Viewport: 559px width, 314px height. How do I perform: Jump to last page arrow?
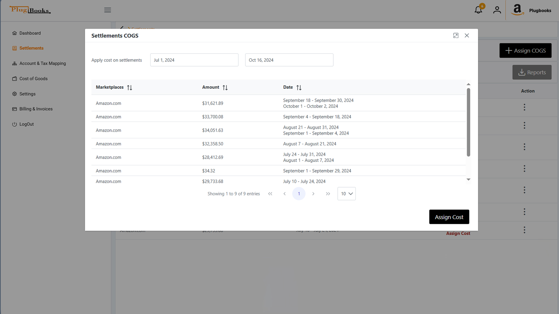tap(328, 194)
